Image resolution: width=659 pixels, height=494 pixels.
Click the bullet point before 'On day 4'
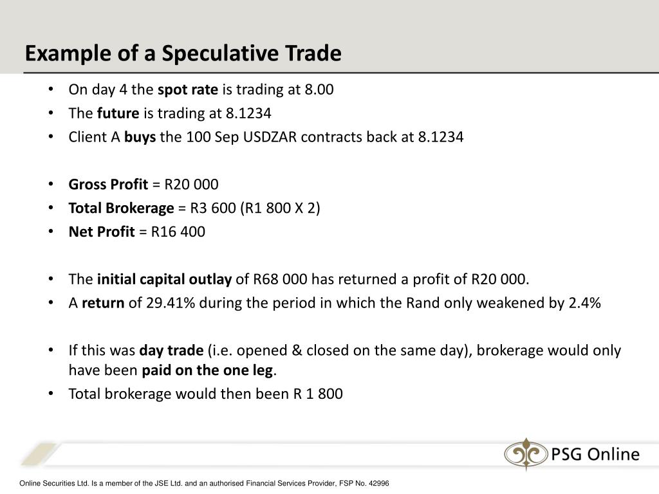[x=51, y=89]
